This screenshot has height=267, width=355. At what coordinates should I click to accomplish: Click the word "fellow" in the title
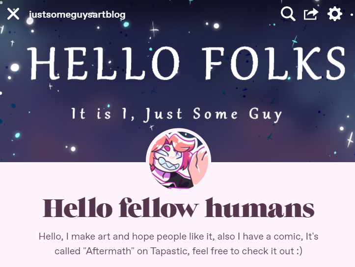pos(159,208)
